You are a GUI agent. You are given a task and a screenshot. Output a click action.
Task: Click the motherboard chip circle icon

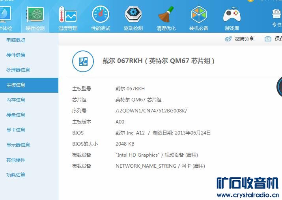[83, 61]
